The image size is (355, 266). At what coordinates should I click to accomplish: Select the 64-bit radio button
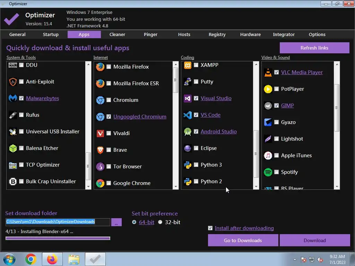click(x=134, y=222)
